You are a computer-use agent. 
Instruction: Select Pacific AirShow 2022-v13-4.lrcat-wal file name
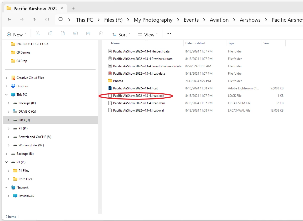[138, 110]
